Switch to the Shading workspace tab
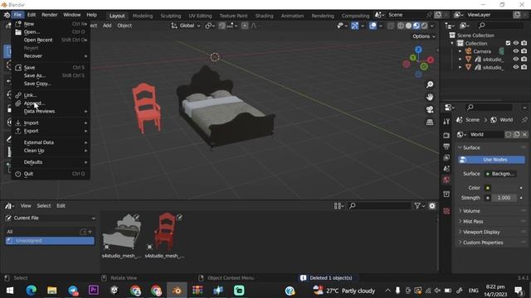The image size is (531, 298). click(x=264, y=16)
